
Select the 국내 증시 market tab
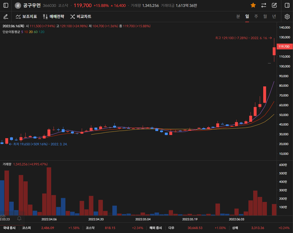click(9, 228)
